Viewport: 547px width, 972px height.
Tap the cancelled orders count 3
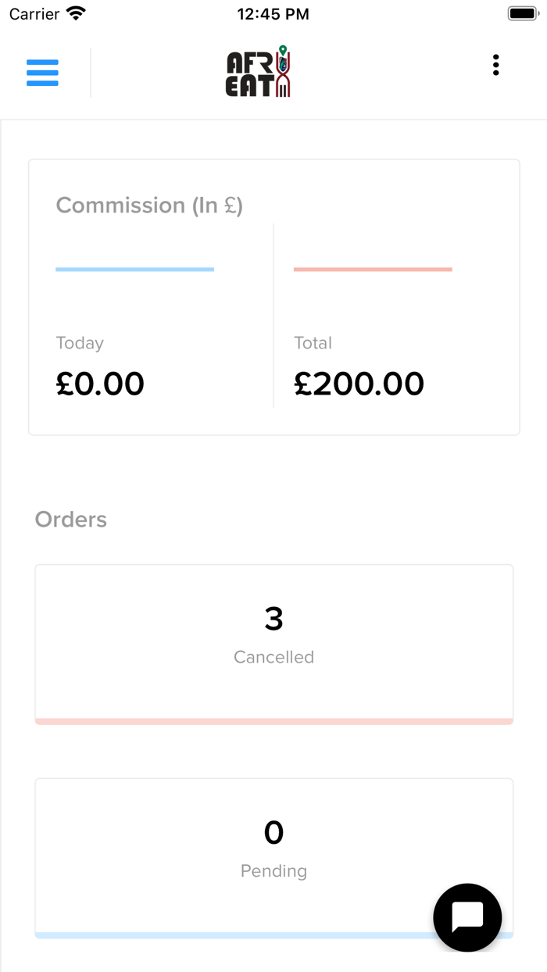coord(273,619)
